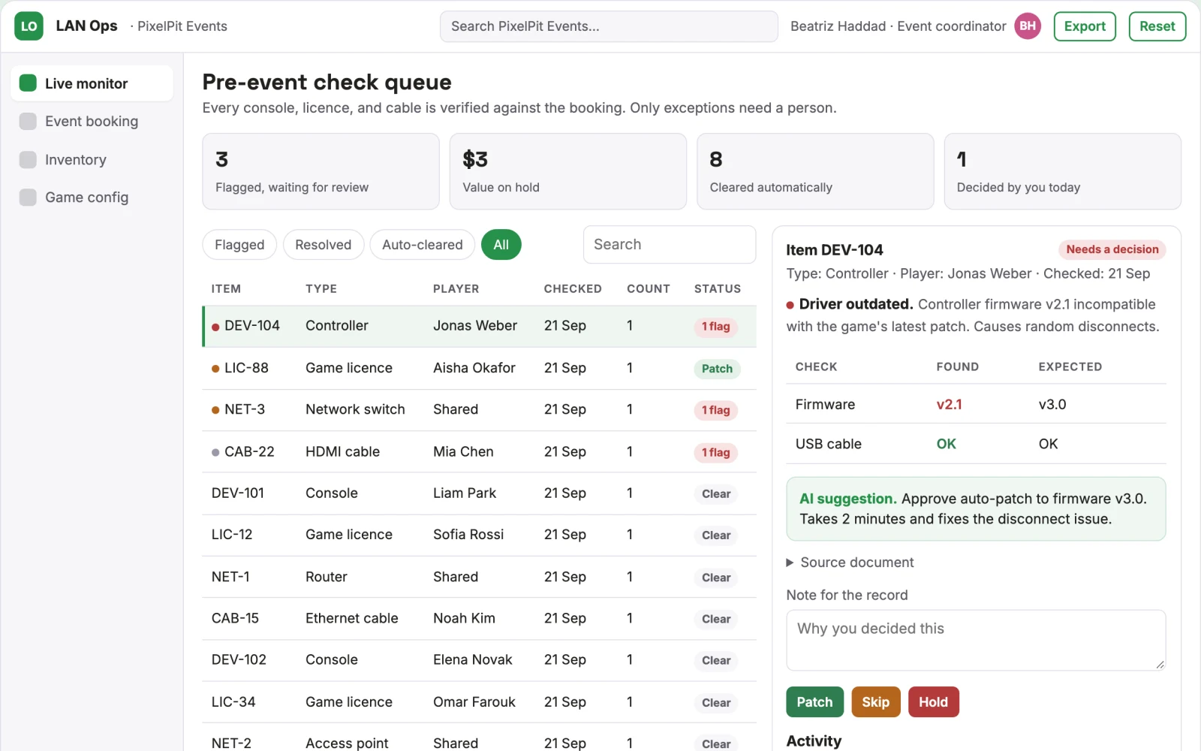Select the Auto-cleared filter
This screenshot has width=1201, height=751.
423,245
